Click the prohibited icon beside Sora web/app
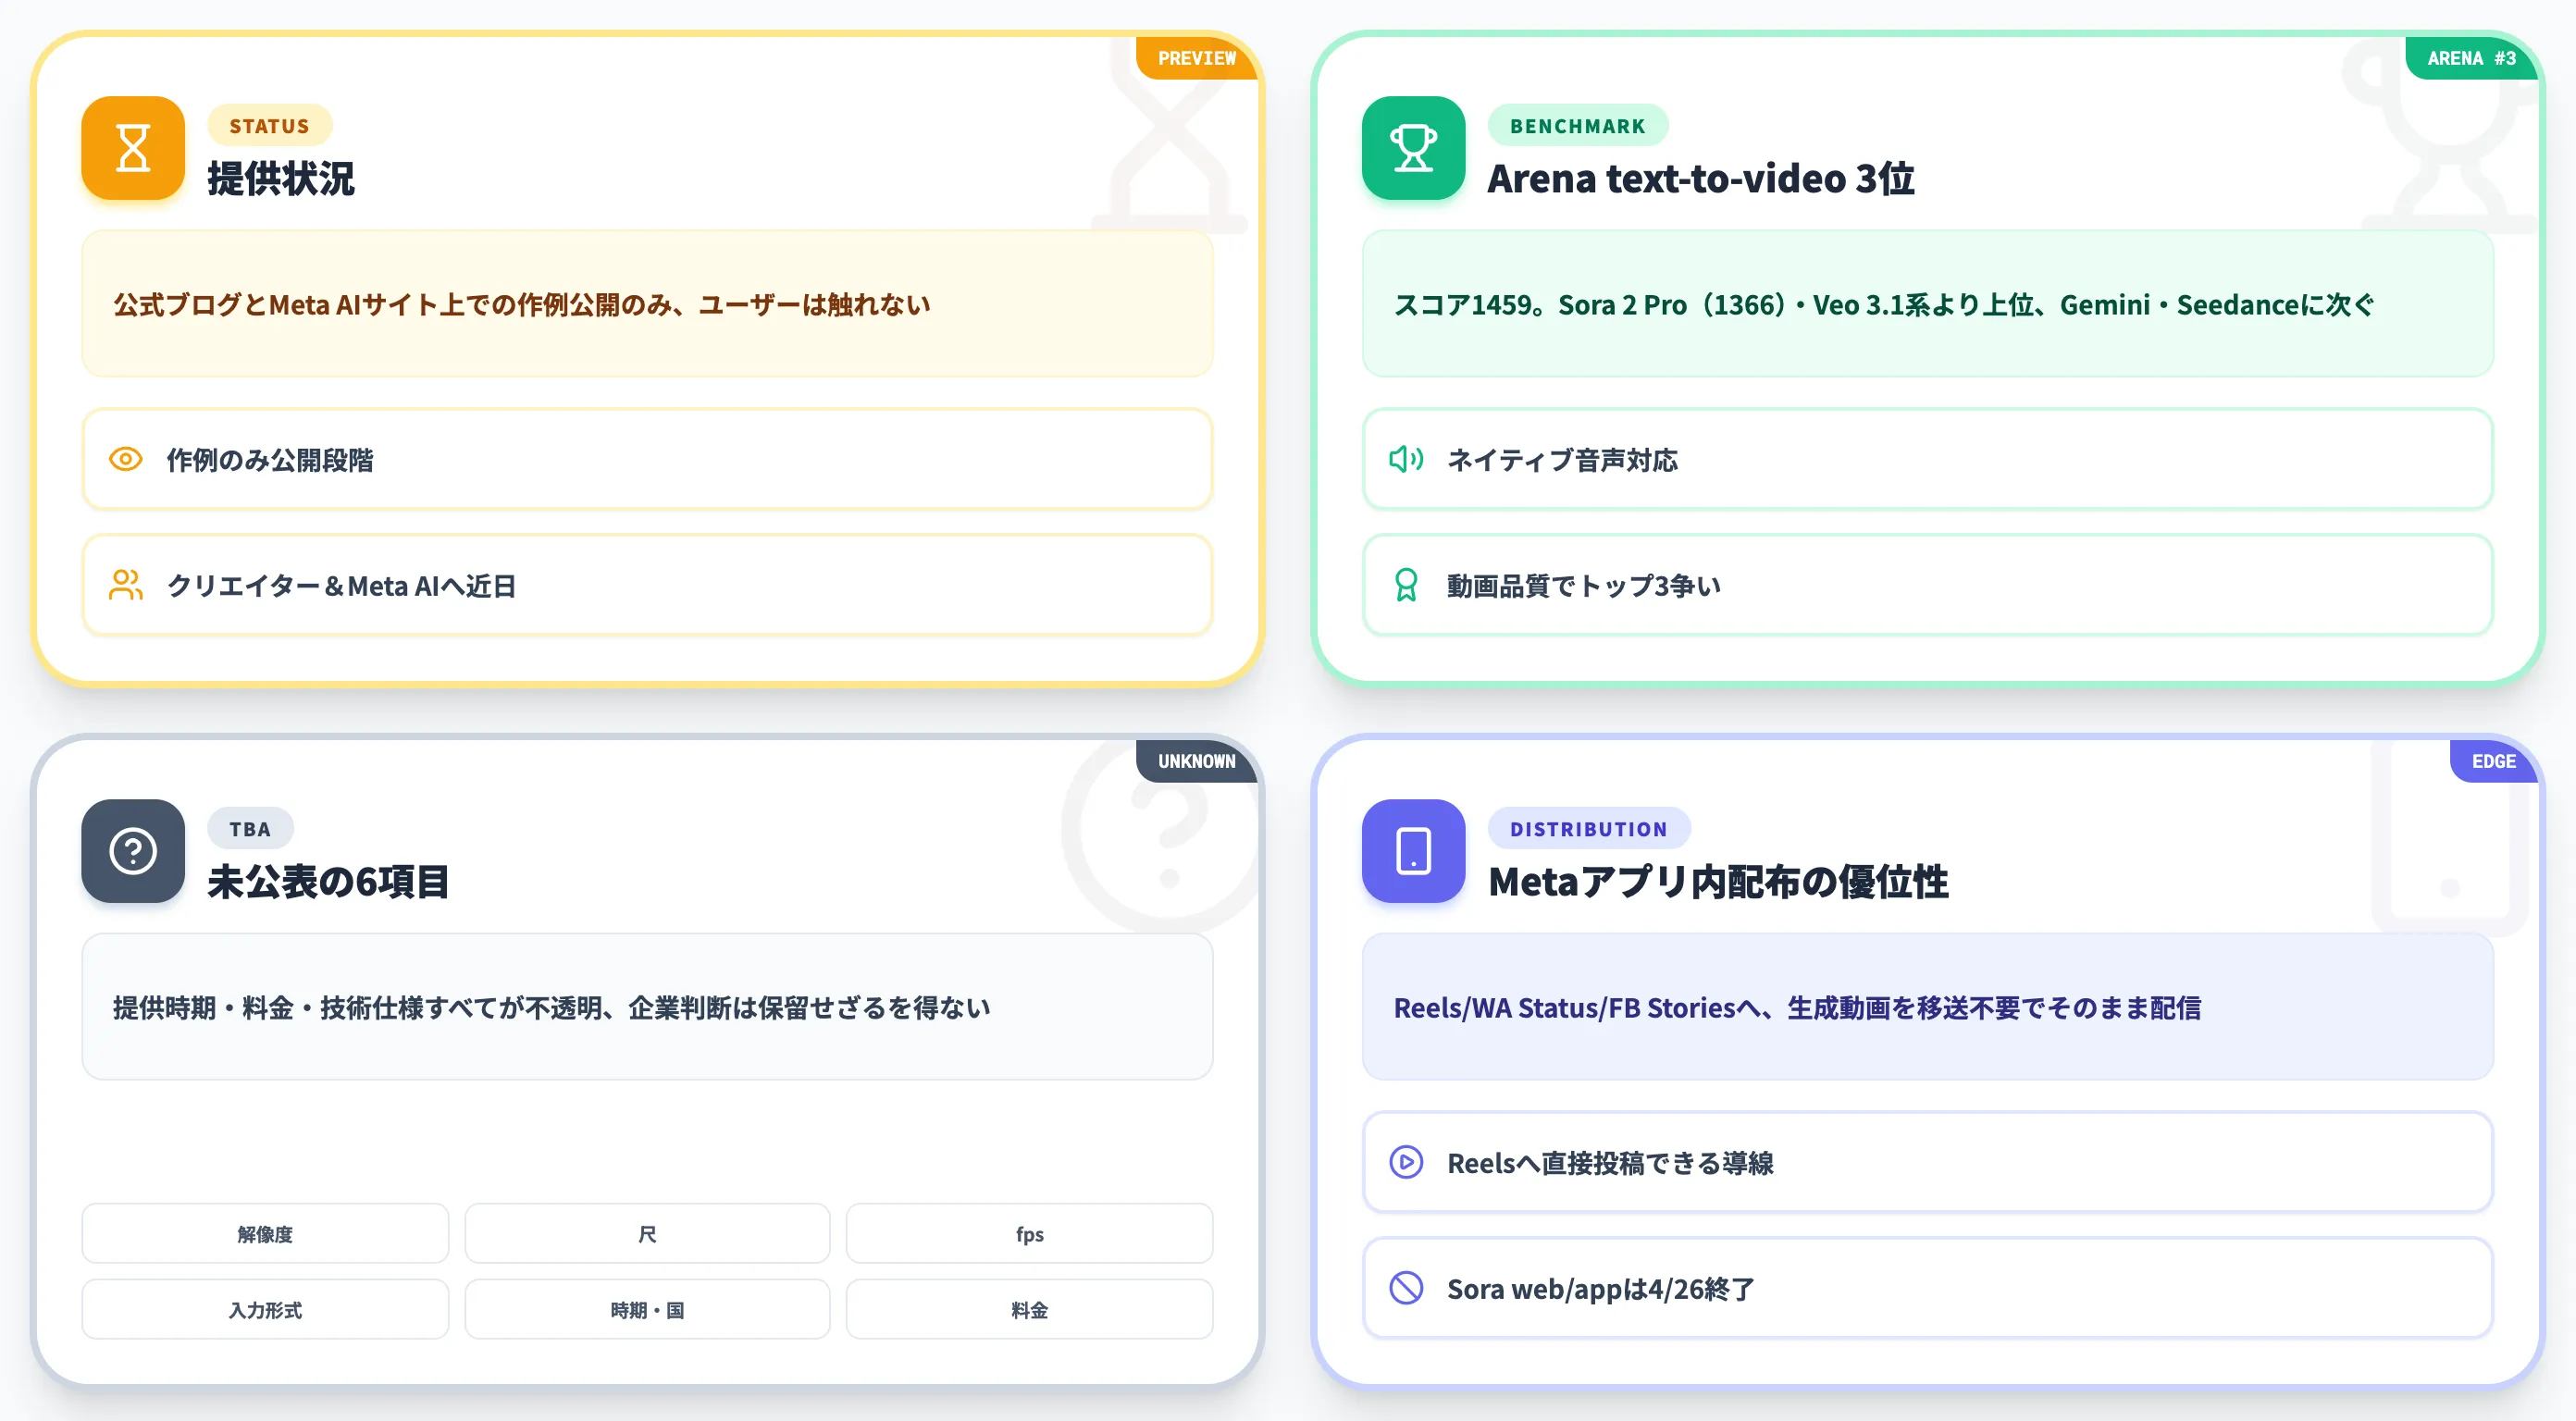The height and width of the screenshot is (1421, 2576). click(1406, 1288)
